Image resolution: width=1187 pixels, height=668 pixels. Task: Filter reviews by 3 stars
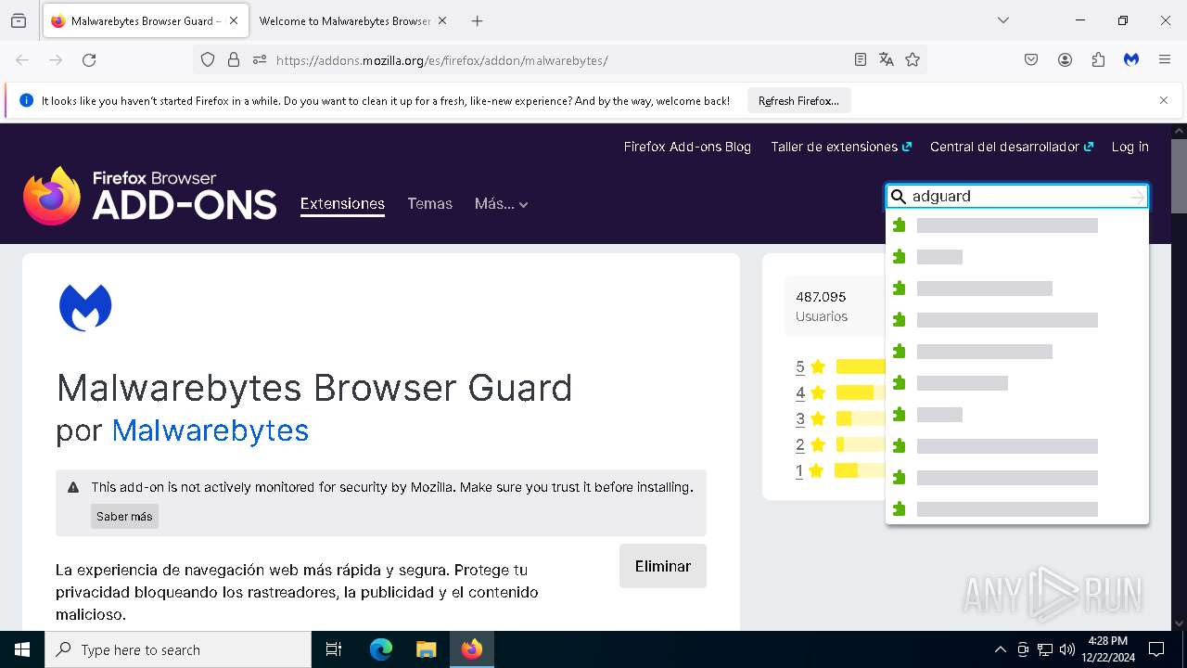coord(800,418)
